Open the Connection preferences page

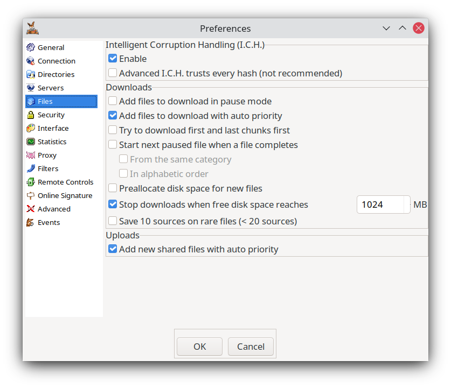pyautogui.click(x=61, y=61)
